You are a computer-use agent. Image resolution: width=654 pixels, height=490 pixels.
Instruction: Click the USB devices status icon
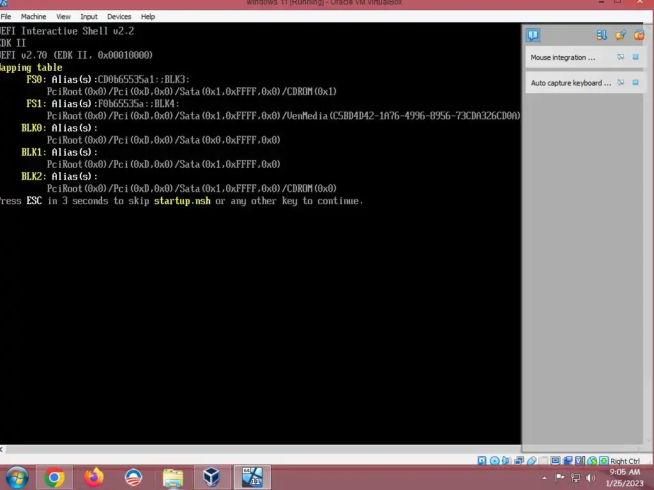(531, 461)
